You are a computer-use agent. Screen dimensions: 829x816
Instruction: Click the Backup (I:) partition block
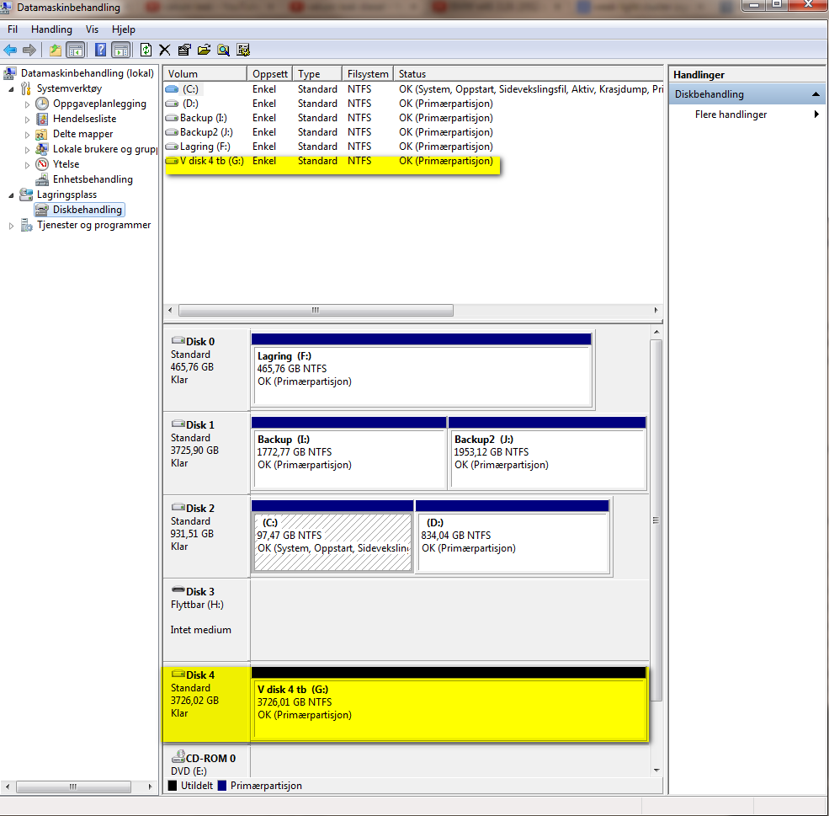(349, 453)
